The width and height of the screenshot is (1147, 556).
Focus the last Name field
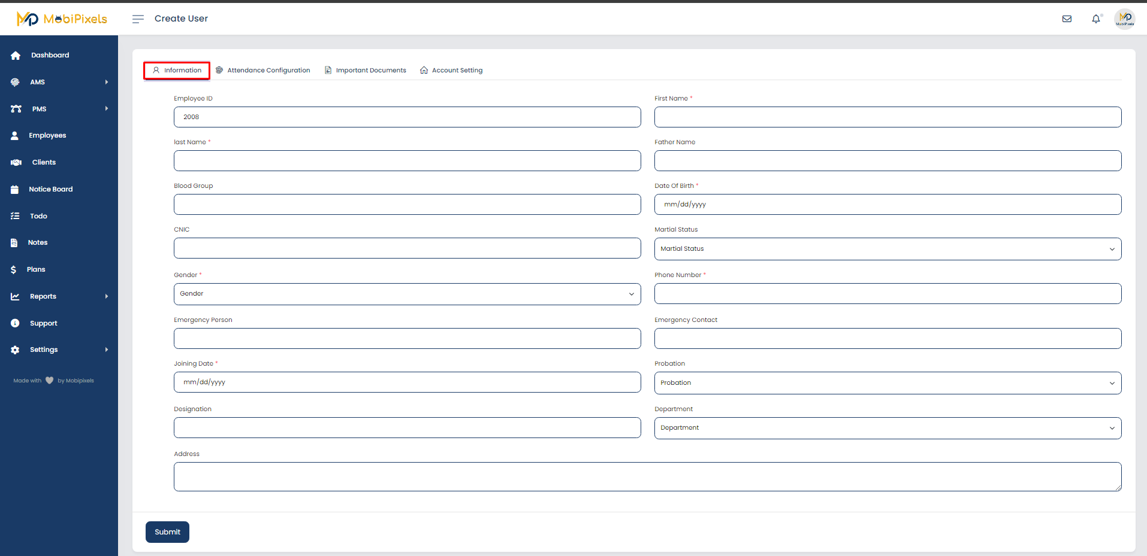tap(408, 160)
